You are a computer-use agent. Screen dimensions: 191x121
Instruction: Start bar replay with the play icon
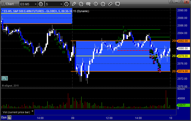(96, 4)
